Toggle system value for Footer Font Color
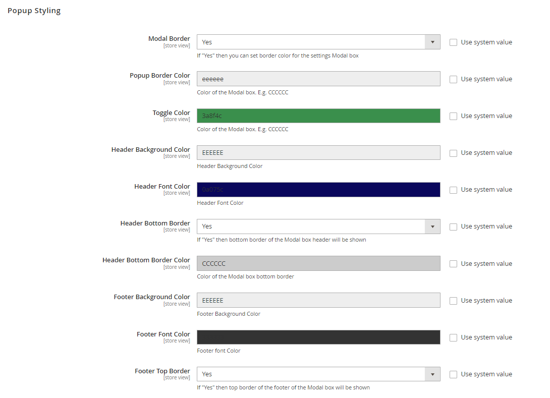The width and height of the screenshot is (550, 398). 453,338
